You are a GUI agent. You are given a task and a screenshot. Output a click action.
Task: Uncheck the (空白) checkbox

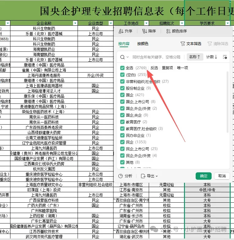click(x=122, y=75)
